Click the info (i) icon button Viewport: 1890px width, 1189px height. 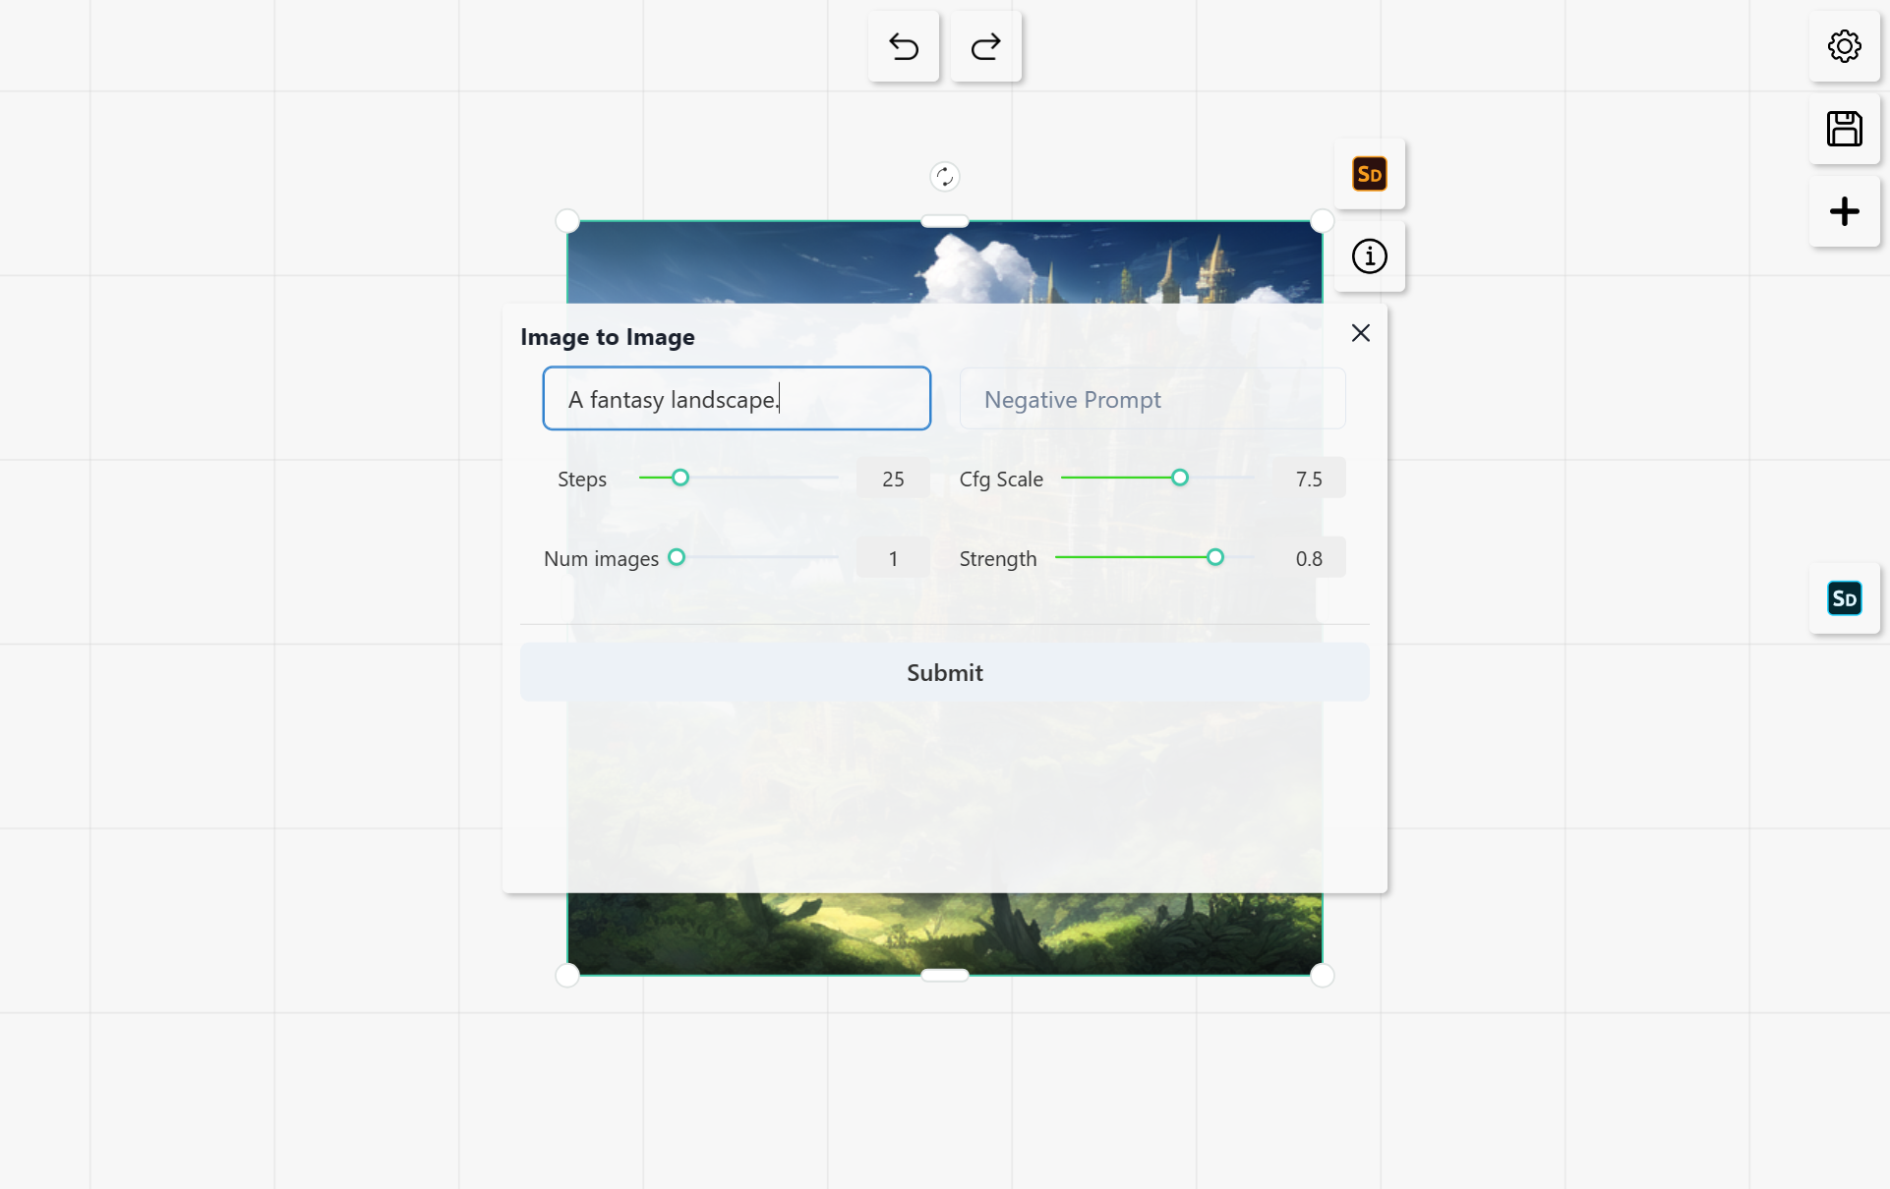coord(1369,256)
